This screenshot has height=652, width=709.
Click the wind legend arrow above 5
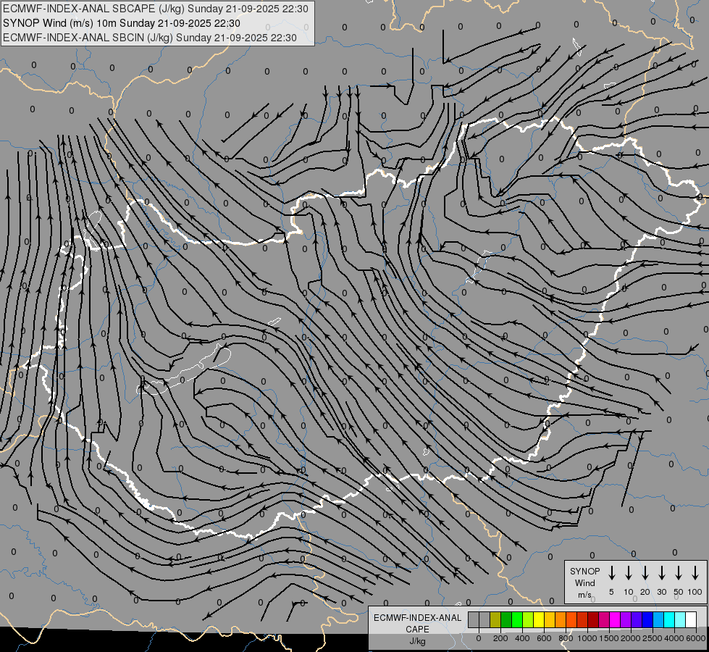(x=611, y=573)
